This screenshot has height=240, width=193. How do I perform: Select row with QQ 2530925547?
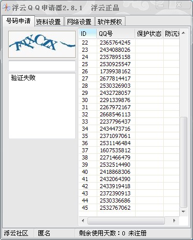click(129, 64)
